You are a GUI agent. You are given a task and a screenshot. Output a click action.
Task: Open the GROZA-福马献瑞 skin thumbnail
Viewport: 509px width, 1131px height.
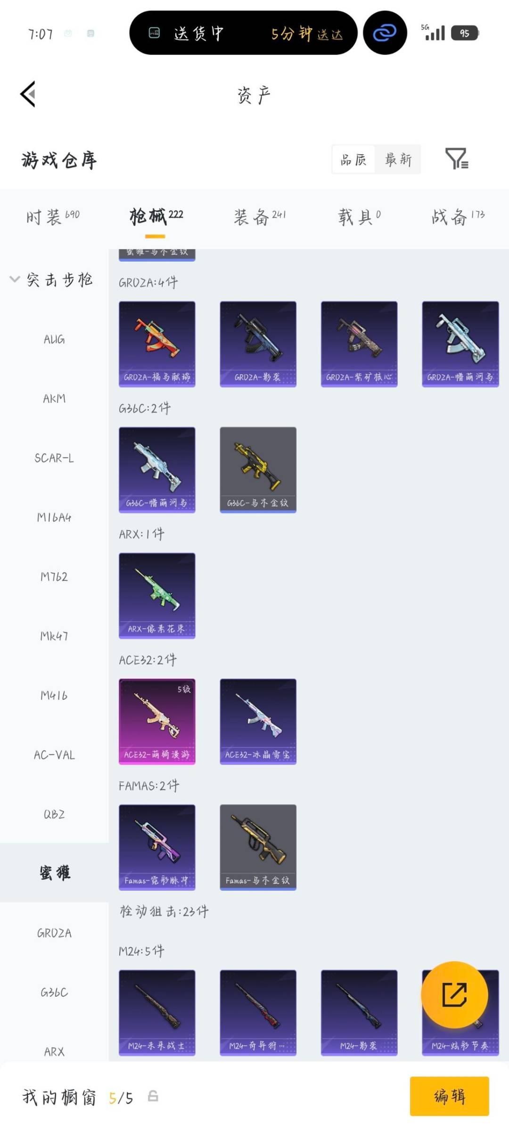click(157, 344)
